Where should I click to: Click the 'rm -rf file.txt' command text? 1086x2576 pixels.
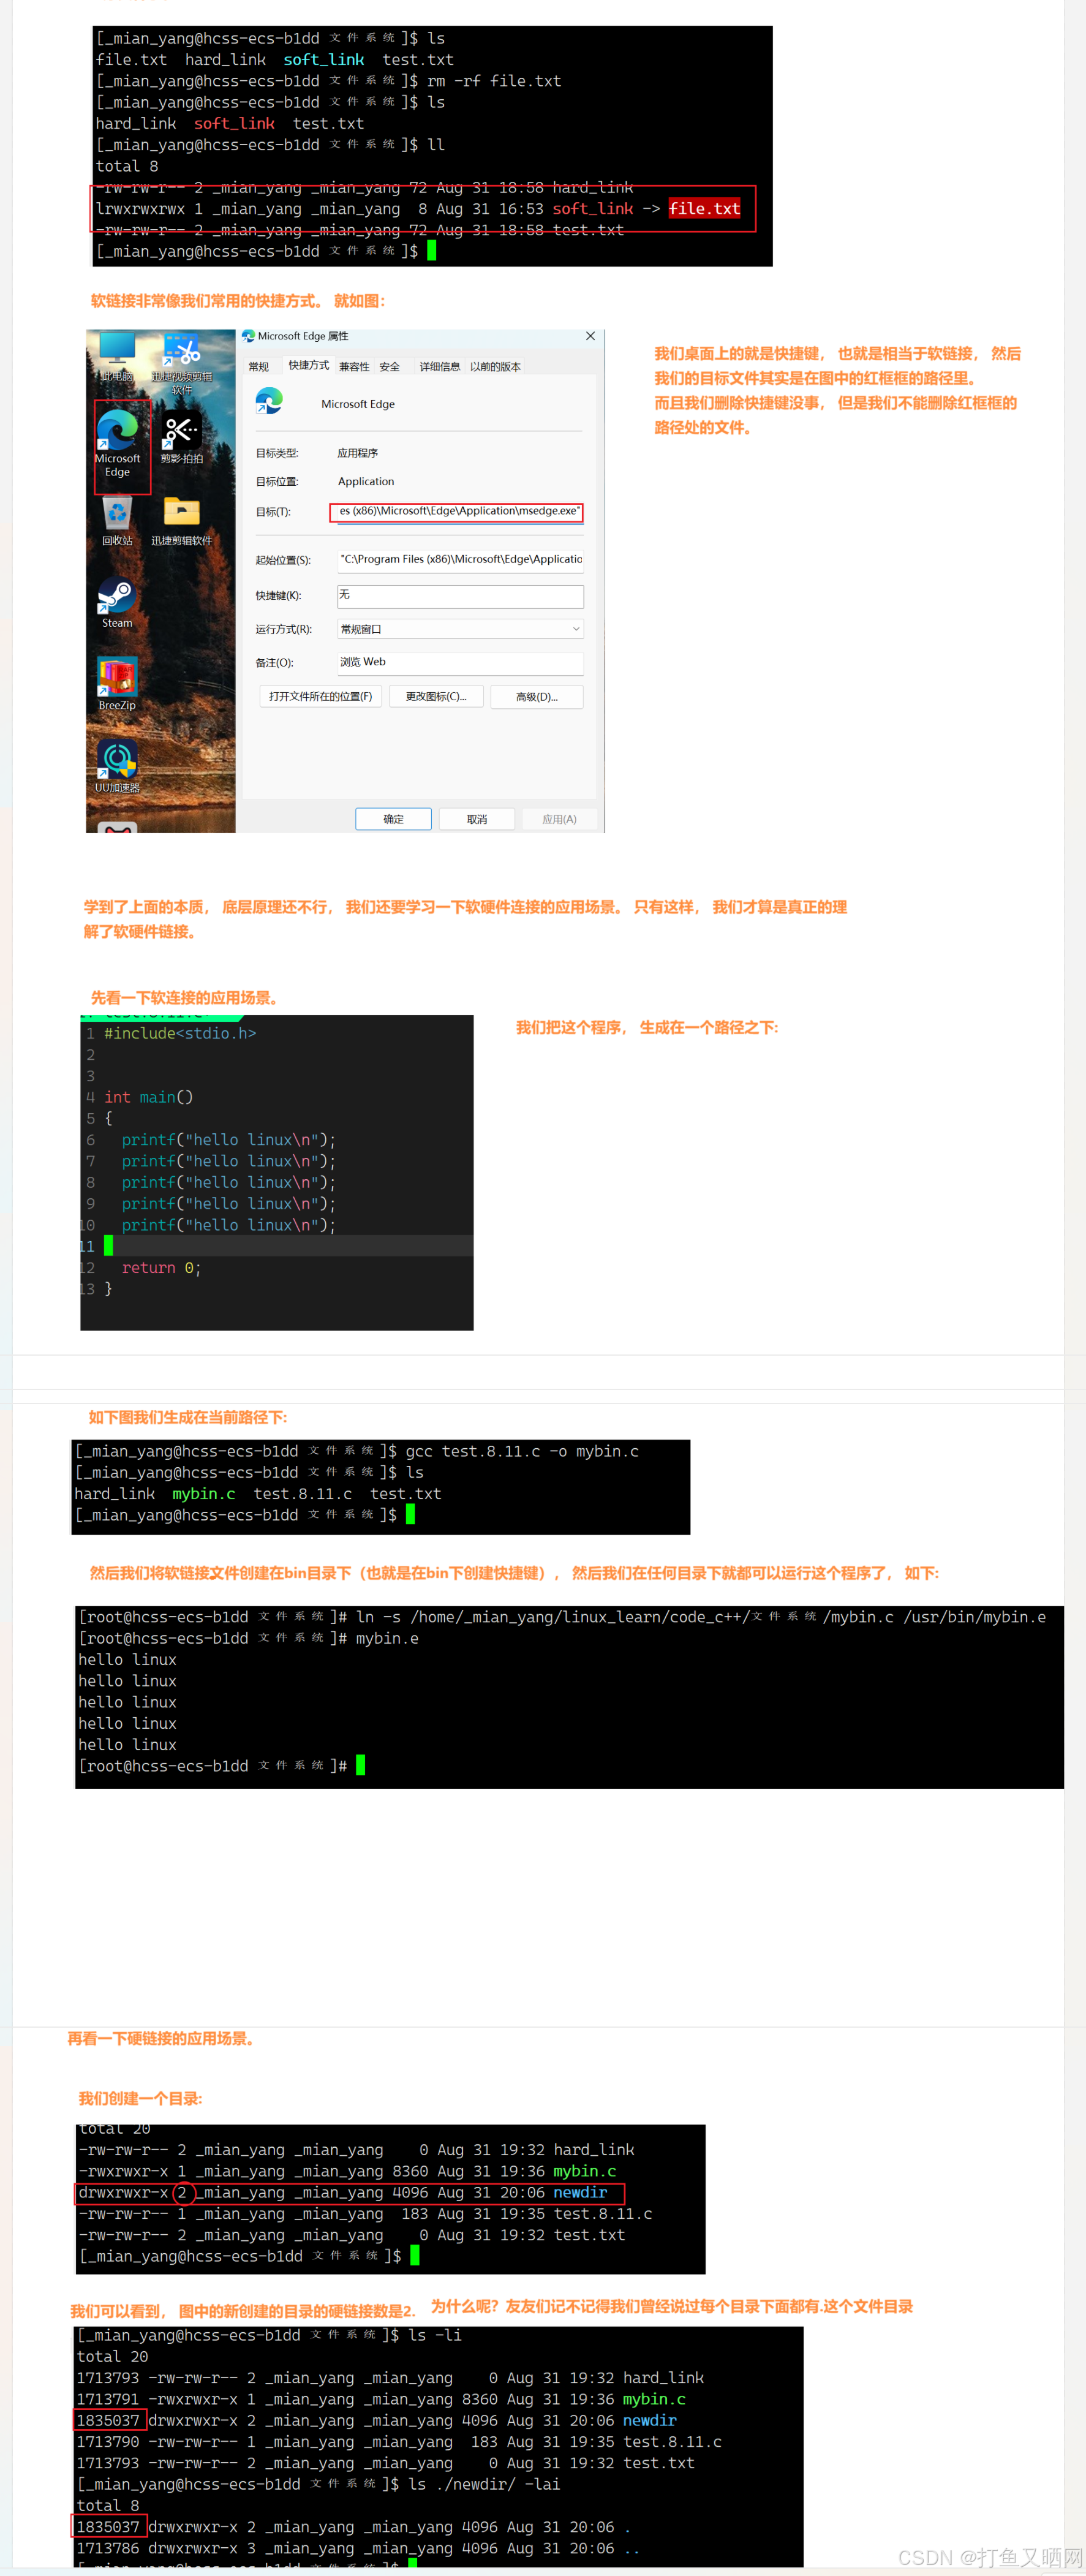pos(494,81)
